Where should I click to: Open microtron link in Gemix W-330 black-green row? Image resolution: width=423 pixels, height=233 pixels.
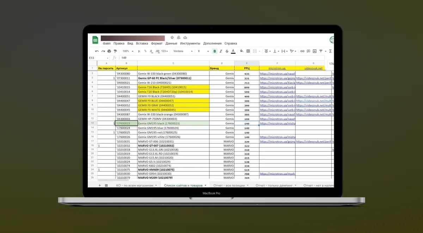[277, 74]
